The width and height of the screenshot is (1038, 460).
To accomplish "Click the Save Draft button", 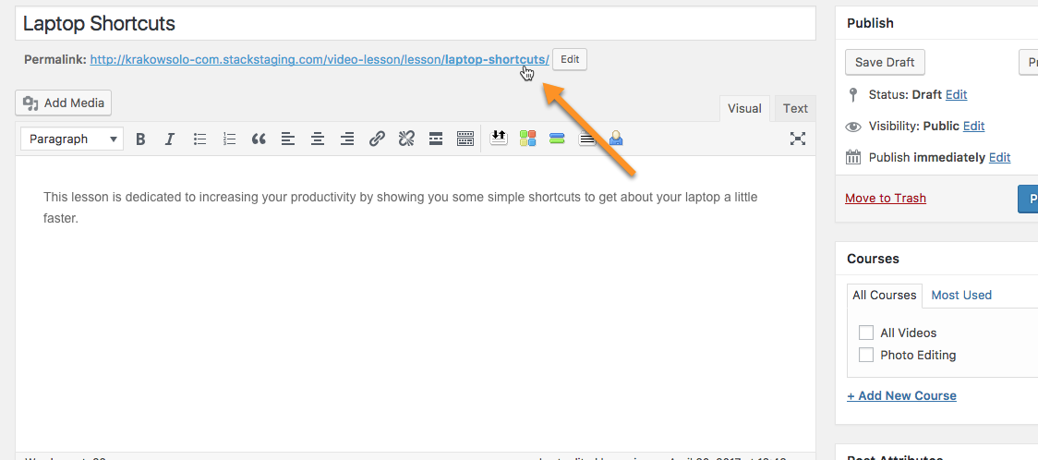I will point(885,62).
